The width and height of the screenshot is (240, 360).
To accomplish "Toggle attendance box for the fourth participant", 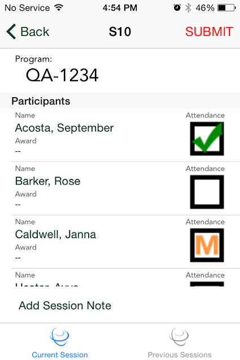I will 207,284.
